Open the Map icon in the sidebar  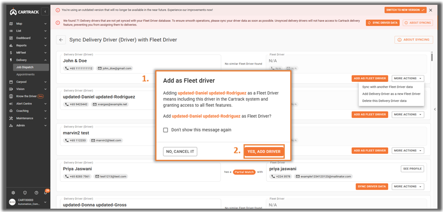(x=11, y=24)
